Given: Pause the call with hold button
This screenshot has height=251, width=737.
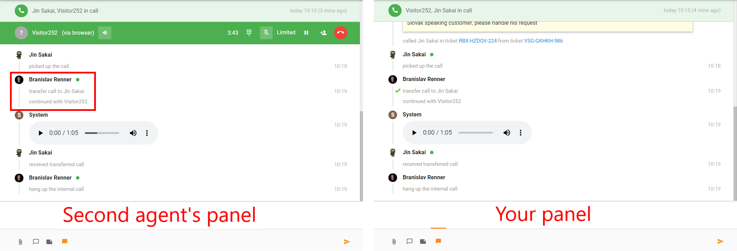Looking at the screenshot, I should [306, 33].
